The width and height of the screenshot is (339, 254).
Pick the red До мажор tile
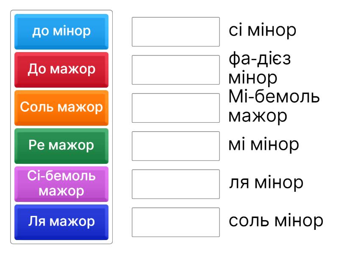tap(61, 69)
